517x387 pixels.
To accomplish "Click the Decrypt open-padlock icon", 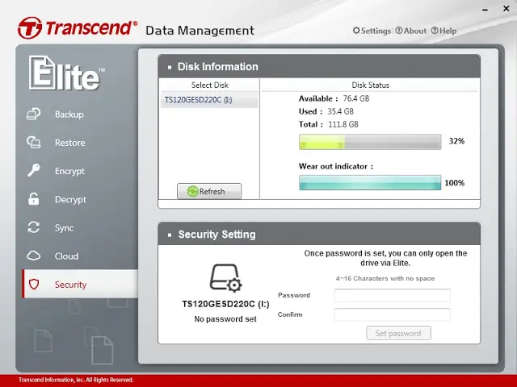I will tap(34, 199).
